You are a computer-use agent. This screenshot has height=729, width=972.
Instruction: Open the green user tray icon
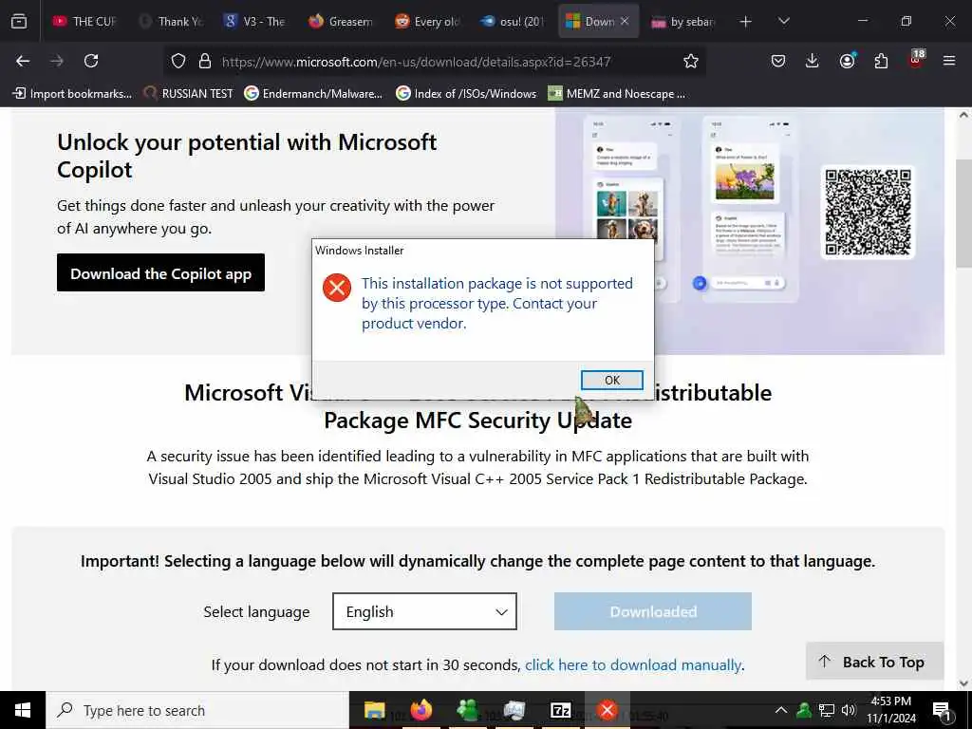point(804,710)
